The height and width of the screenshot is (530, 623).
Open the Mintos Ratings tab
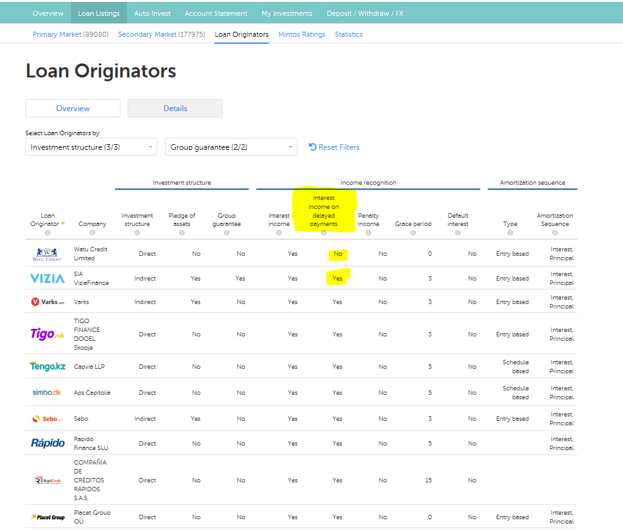point(302,34)
